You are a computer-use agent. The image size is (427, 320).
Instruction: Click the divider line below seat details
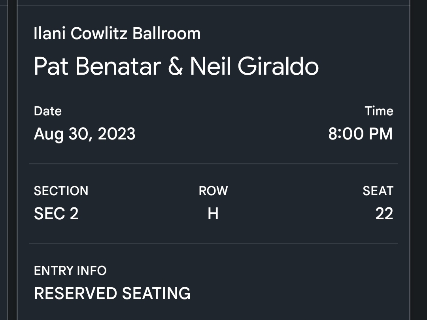[213, 243]
